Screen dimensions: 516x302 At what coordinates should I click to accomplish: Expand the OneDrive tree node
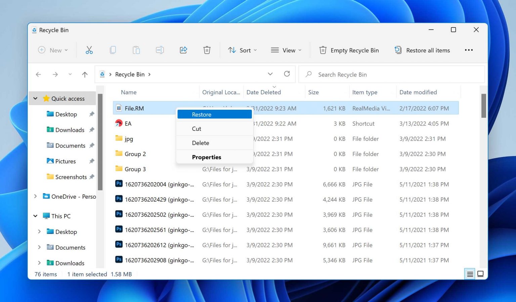click(x=36, y=196)
